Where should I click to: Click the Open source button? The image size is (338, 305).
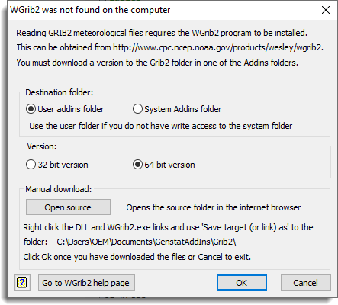(68, 207)
